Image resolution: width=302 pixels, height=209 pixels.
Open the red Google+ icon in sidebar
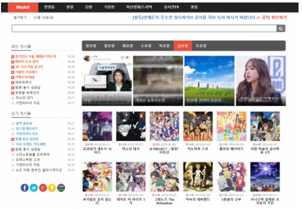click(43, 188)
